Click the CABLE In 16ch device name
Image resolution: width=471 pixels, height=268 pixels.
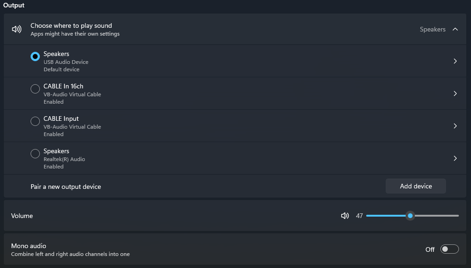64,86
